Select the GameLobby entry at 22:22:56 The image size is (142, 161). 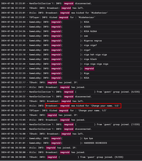(x=71, y=59)
